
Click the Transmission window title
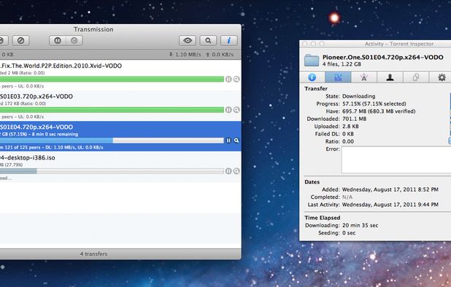(93, 29)
